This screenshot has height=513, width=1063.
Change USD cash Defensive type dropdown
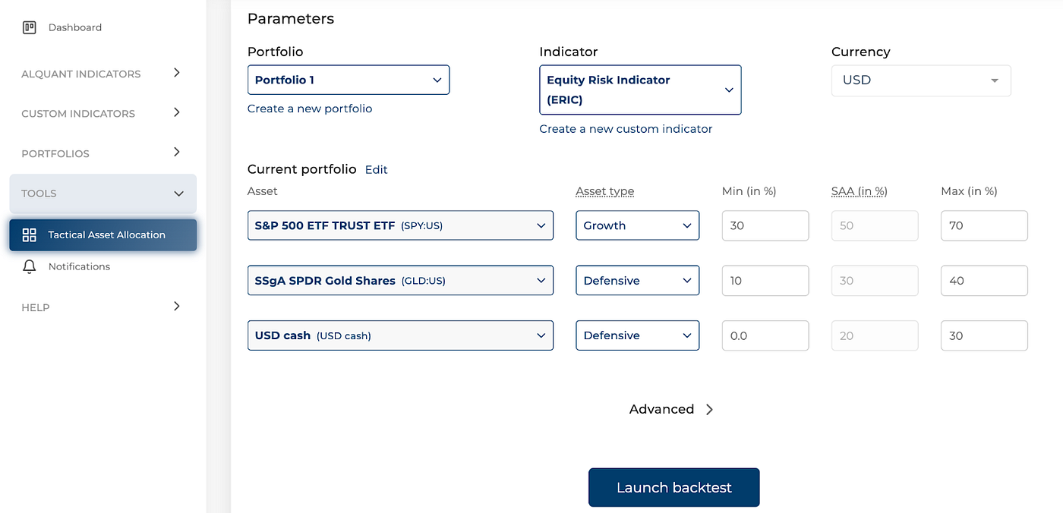point(637,335)
